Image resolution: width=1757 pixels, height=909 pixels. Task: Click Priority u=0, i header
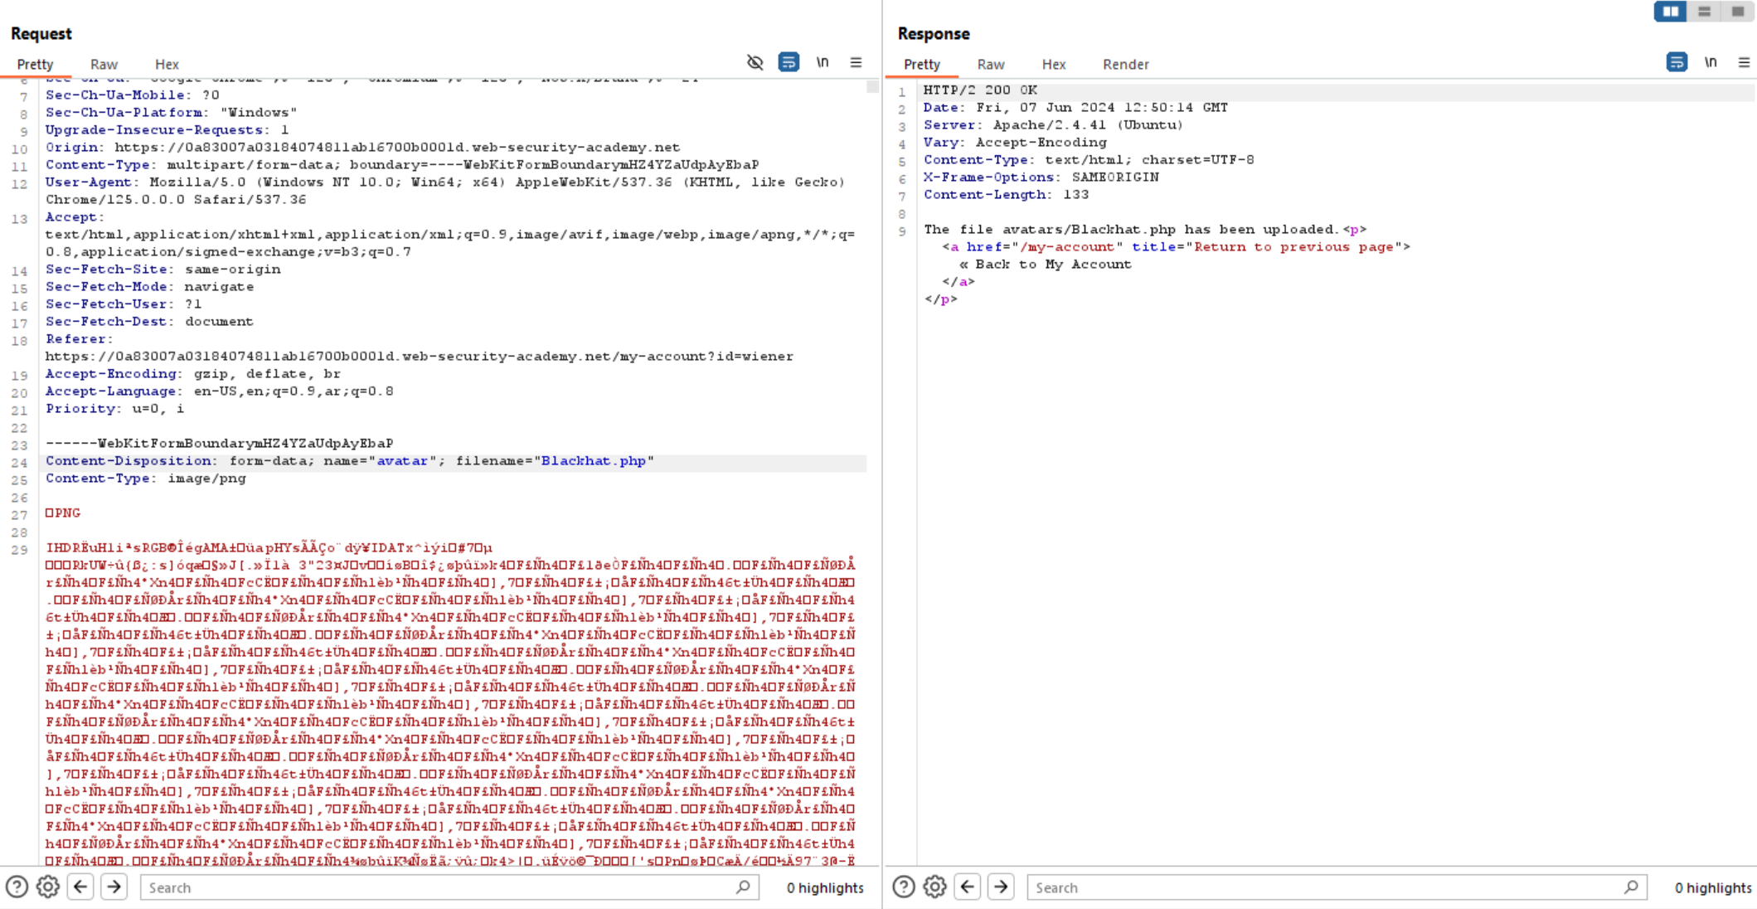pyautogui.click(x=115, y=408)
